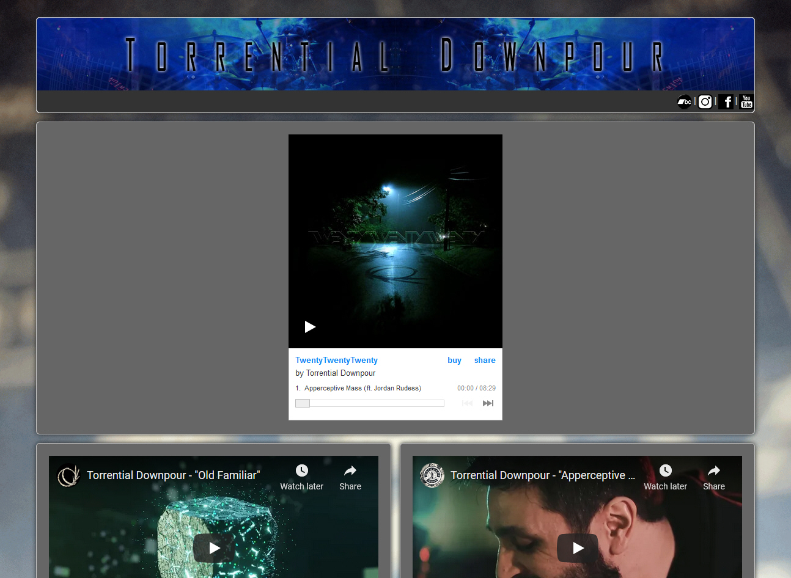This screenshot has height=578, width=791.
Task: Open the Facebook icon link
Action: (x=726, y=102)
